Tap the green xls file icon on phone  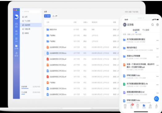(x=124, y=84)
